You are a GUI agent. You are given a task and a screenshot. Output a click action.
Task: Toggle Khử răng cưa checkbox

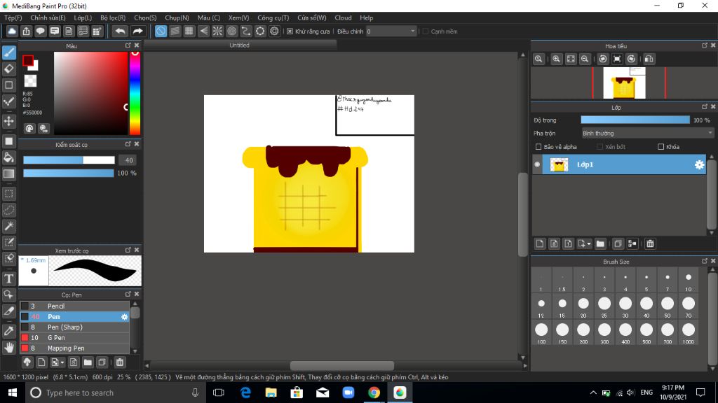pyautogui.click(x=290, y=31)
